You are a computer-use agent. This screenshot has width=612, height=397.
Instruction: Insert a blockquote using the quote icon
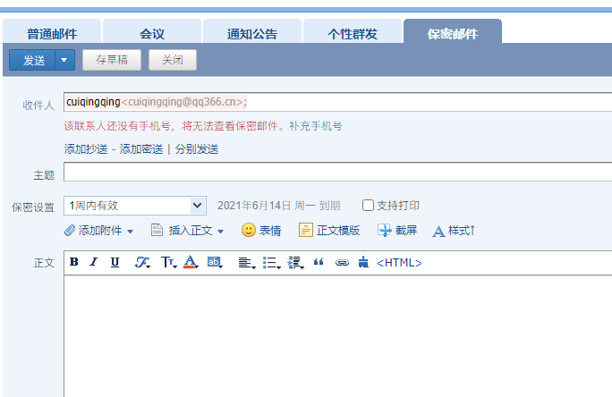pos(319,263)
